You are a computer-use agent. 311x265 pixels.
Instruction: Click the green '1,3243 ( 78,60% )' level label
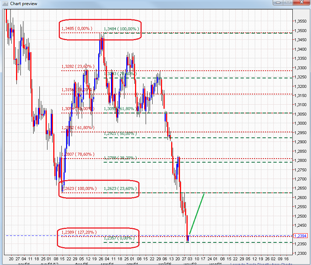tap(120, 74)
